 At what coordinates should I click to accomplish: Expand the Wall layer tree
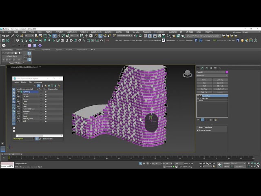pyautogui.click(x=17, y=121)
